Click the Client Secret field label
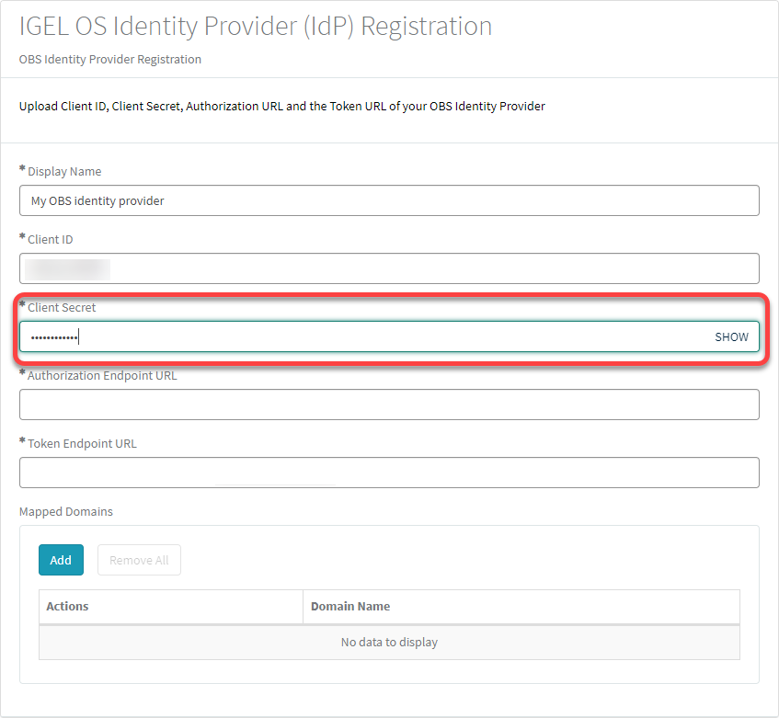The image size is (779, 718). [x=64, y=307]
